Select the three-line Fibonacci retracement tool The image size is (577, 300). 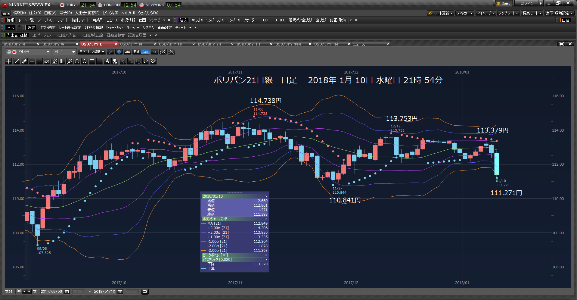(x=32, y=61)
